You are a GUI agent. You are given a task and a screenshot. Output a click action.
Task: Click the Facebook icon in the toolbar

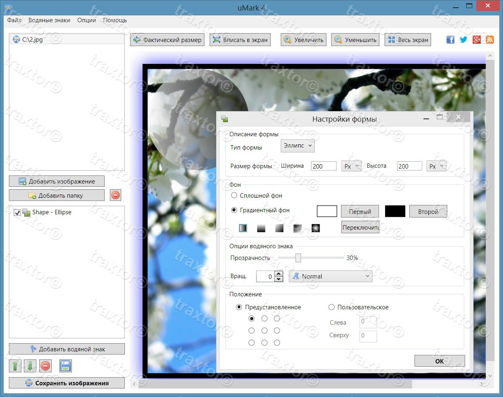[x=450, y=40]
